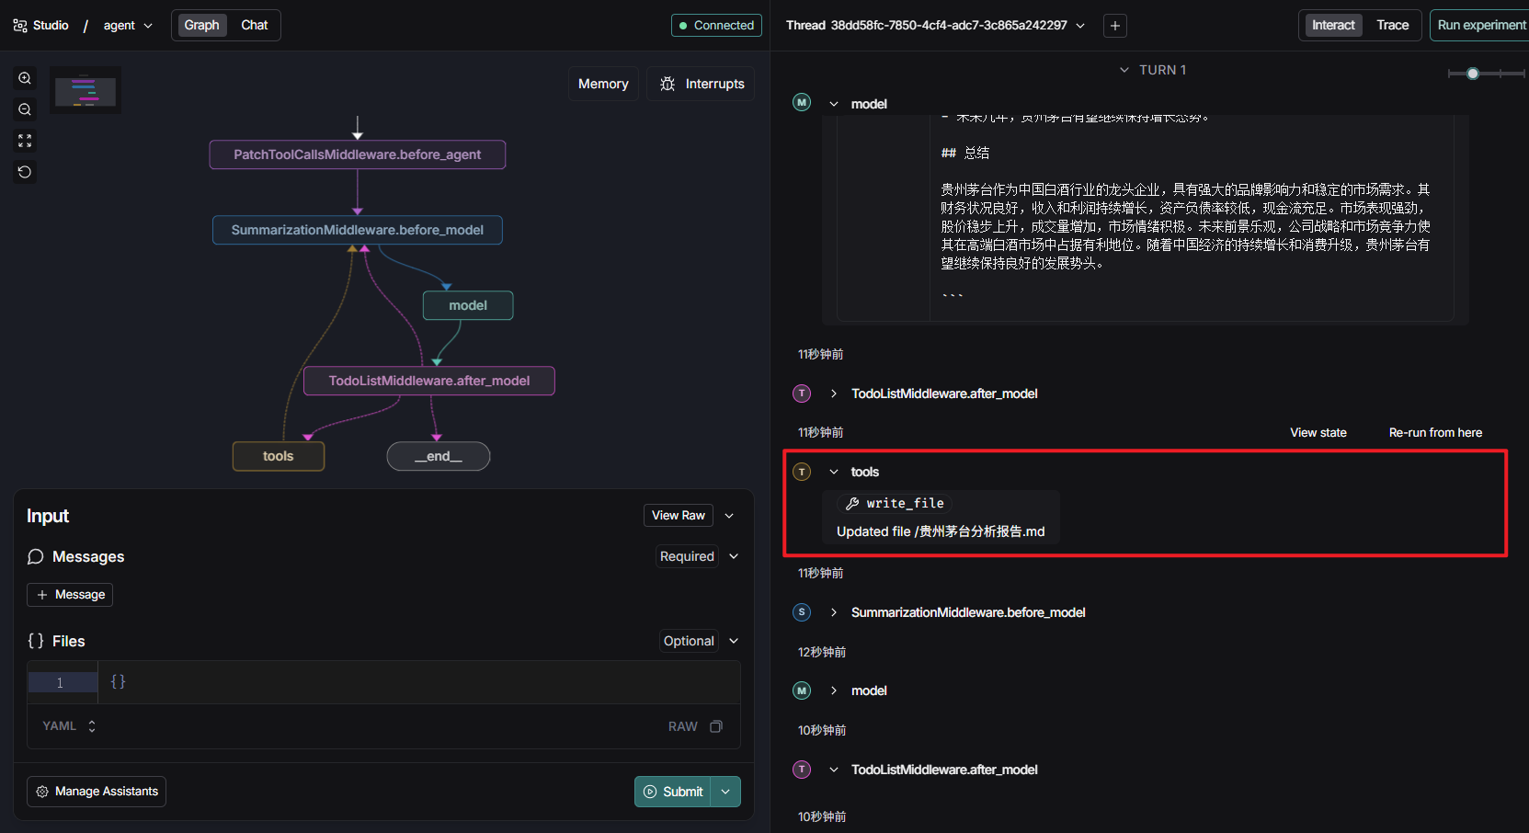1529x833 pixels.
Task: Open the Required dropdown for Messages
Action: point(699,556)
